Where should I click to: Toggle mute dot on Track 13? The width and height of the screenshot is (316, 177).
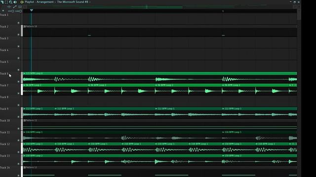click(x=19, y=164)
